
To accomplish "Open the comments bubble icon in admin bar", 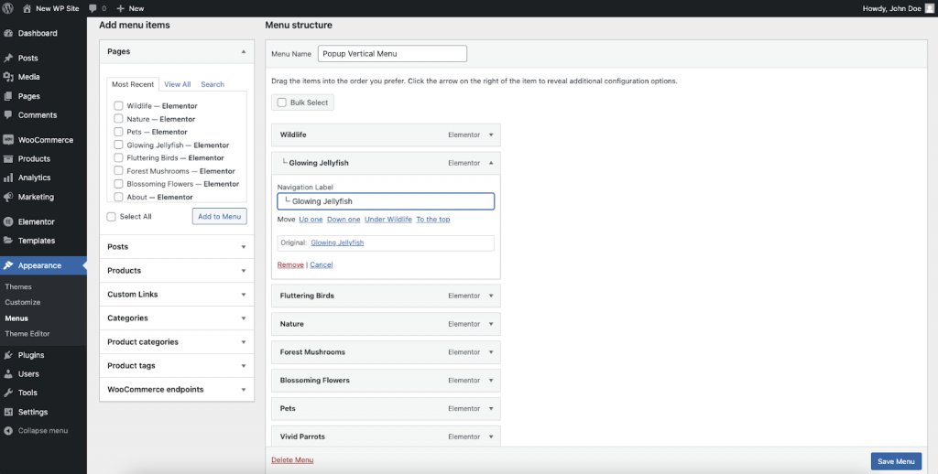I will click(x=92, y=8).
